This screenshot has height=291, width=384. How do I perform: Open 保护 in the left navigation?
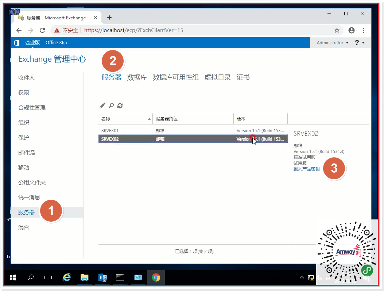[x=24, y=138]
